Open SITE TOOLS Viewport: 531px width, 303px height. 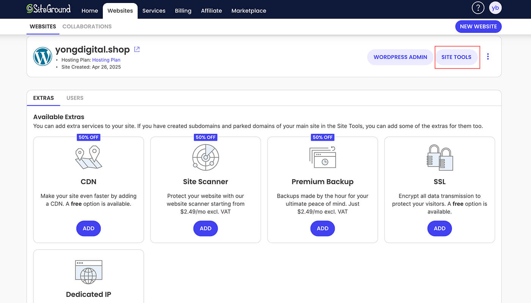click(456, 57)
